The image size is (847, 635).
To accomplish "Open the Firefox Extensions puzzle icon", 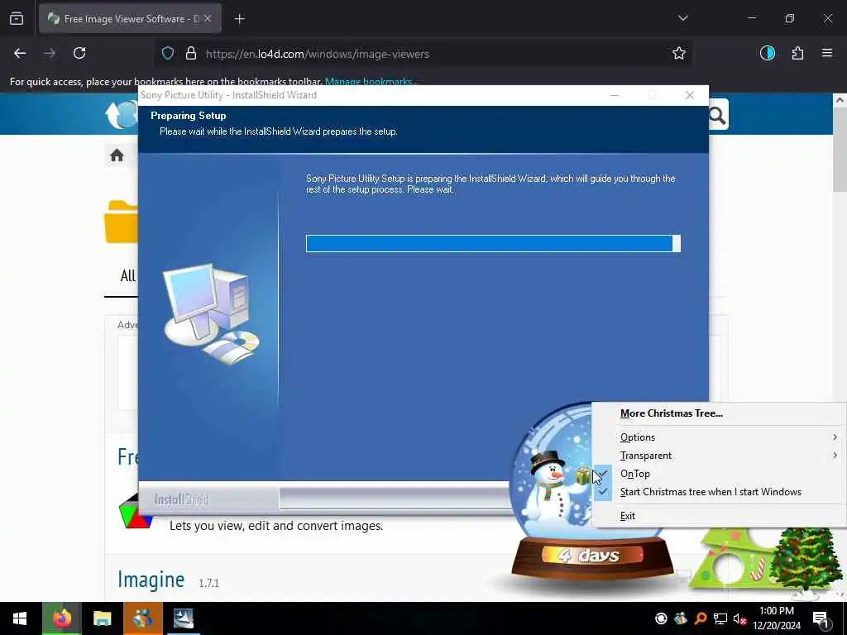I will 797,53.
